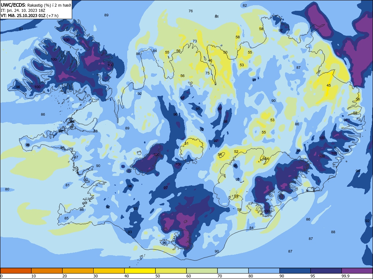Select the 30–40 amber legend segment
This screenshot has width=373, height=279.
coord(109,271)
